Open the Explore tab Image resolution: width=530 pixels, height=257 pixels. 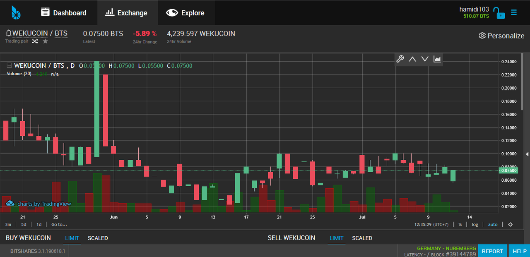coord(185,13)
